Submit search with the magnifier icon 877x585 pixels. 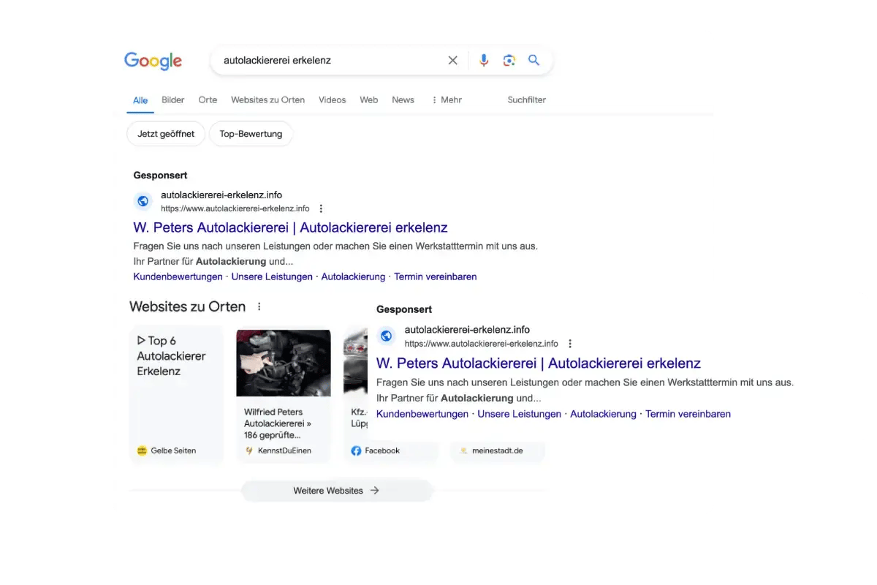[534, 61]
